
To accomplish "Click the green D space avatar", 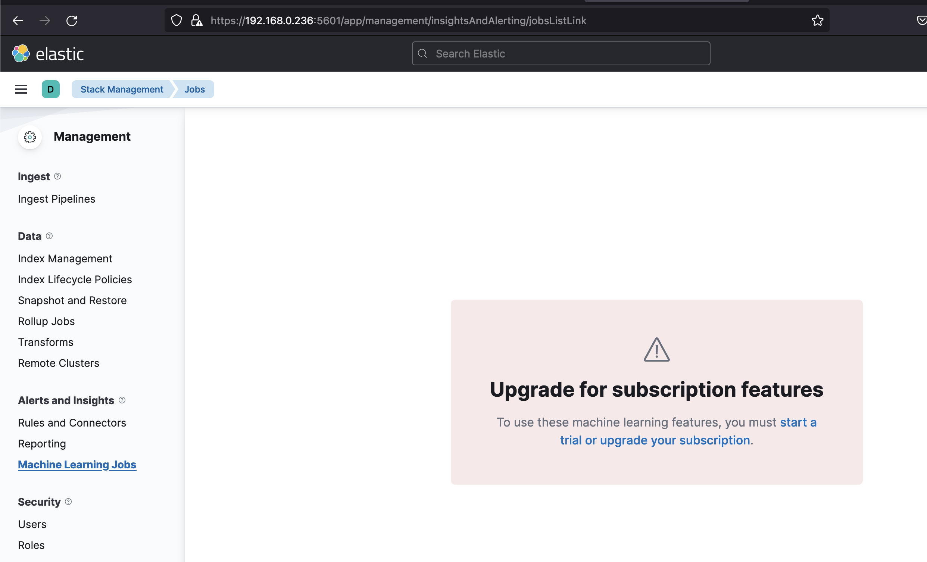I will coord(50,89).
